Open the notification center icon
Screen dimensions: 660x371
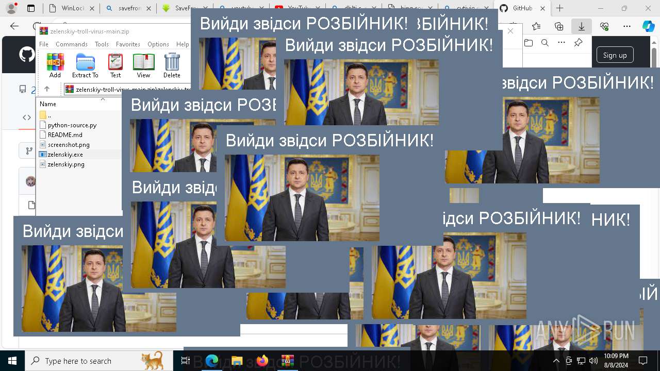coord(643,361)
